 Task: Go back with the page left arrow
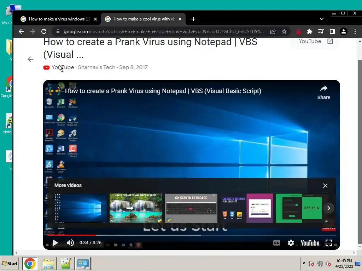coord(30,59)
